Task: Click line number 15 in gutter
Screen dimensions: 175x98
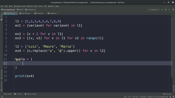Action: pos(5,76)
